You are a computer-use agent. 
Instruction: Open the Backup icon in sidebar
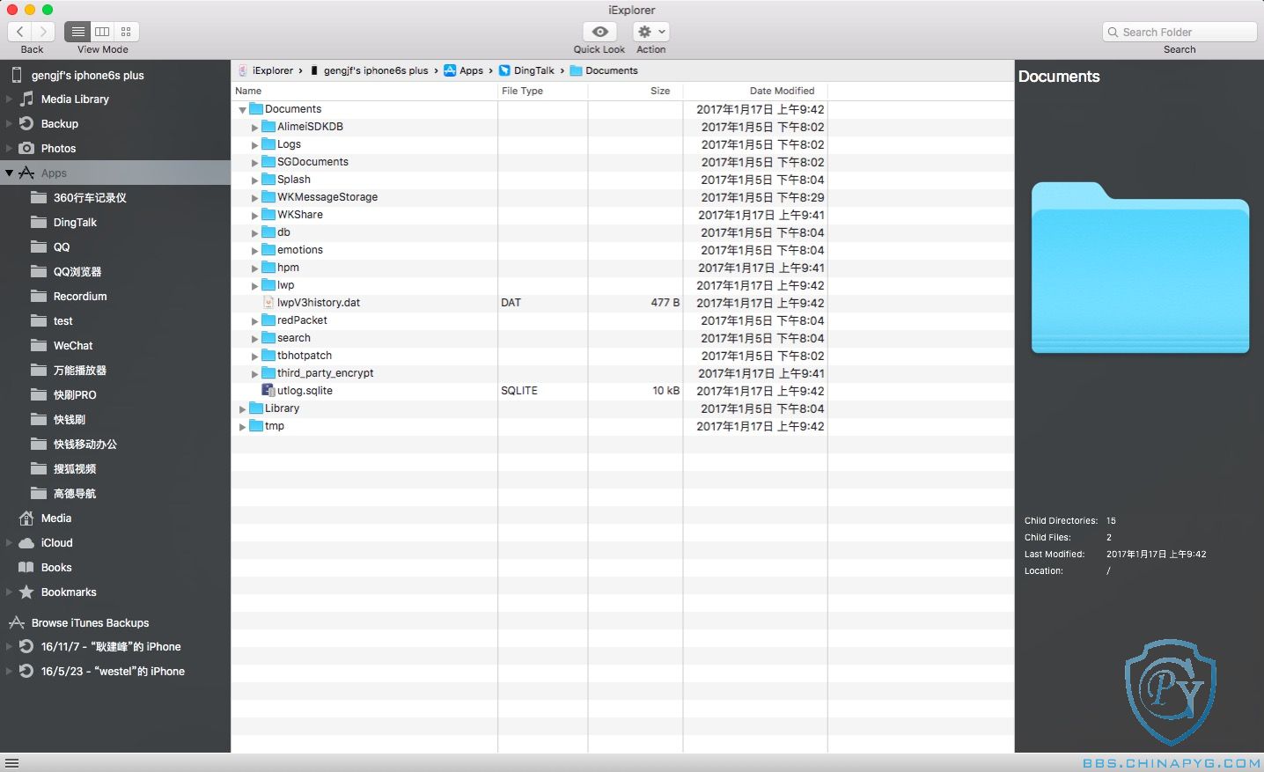[26, 123]
